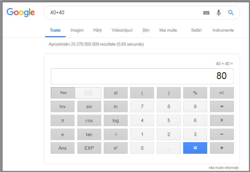Click the calculator display showing 80

pyautogui.click(x=142, y=76)
